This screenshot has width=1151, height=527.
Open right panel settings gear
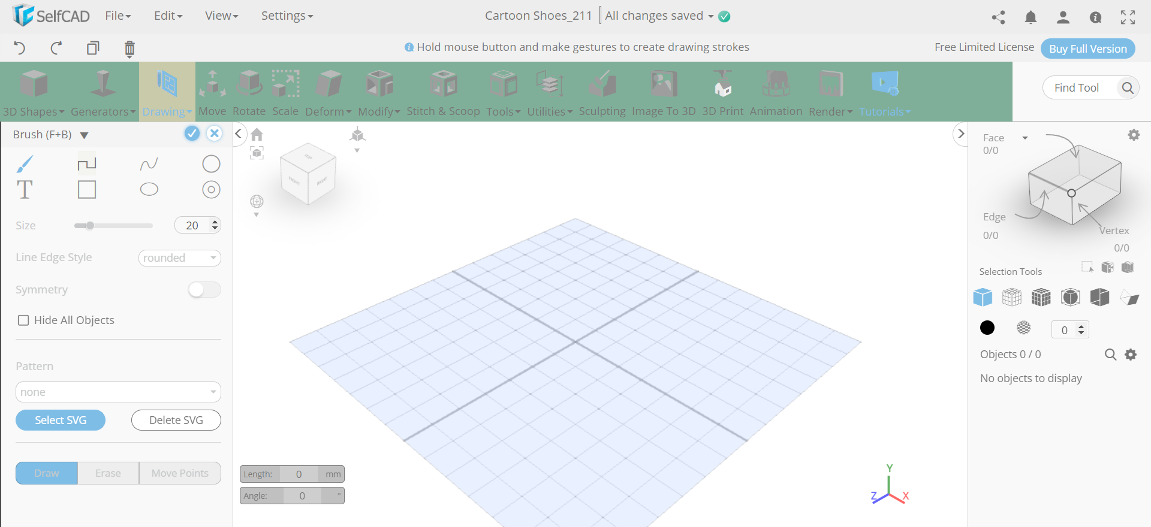tap(1134, 135)
